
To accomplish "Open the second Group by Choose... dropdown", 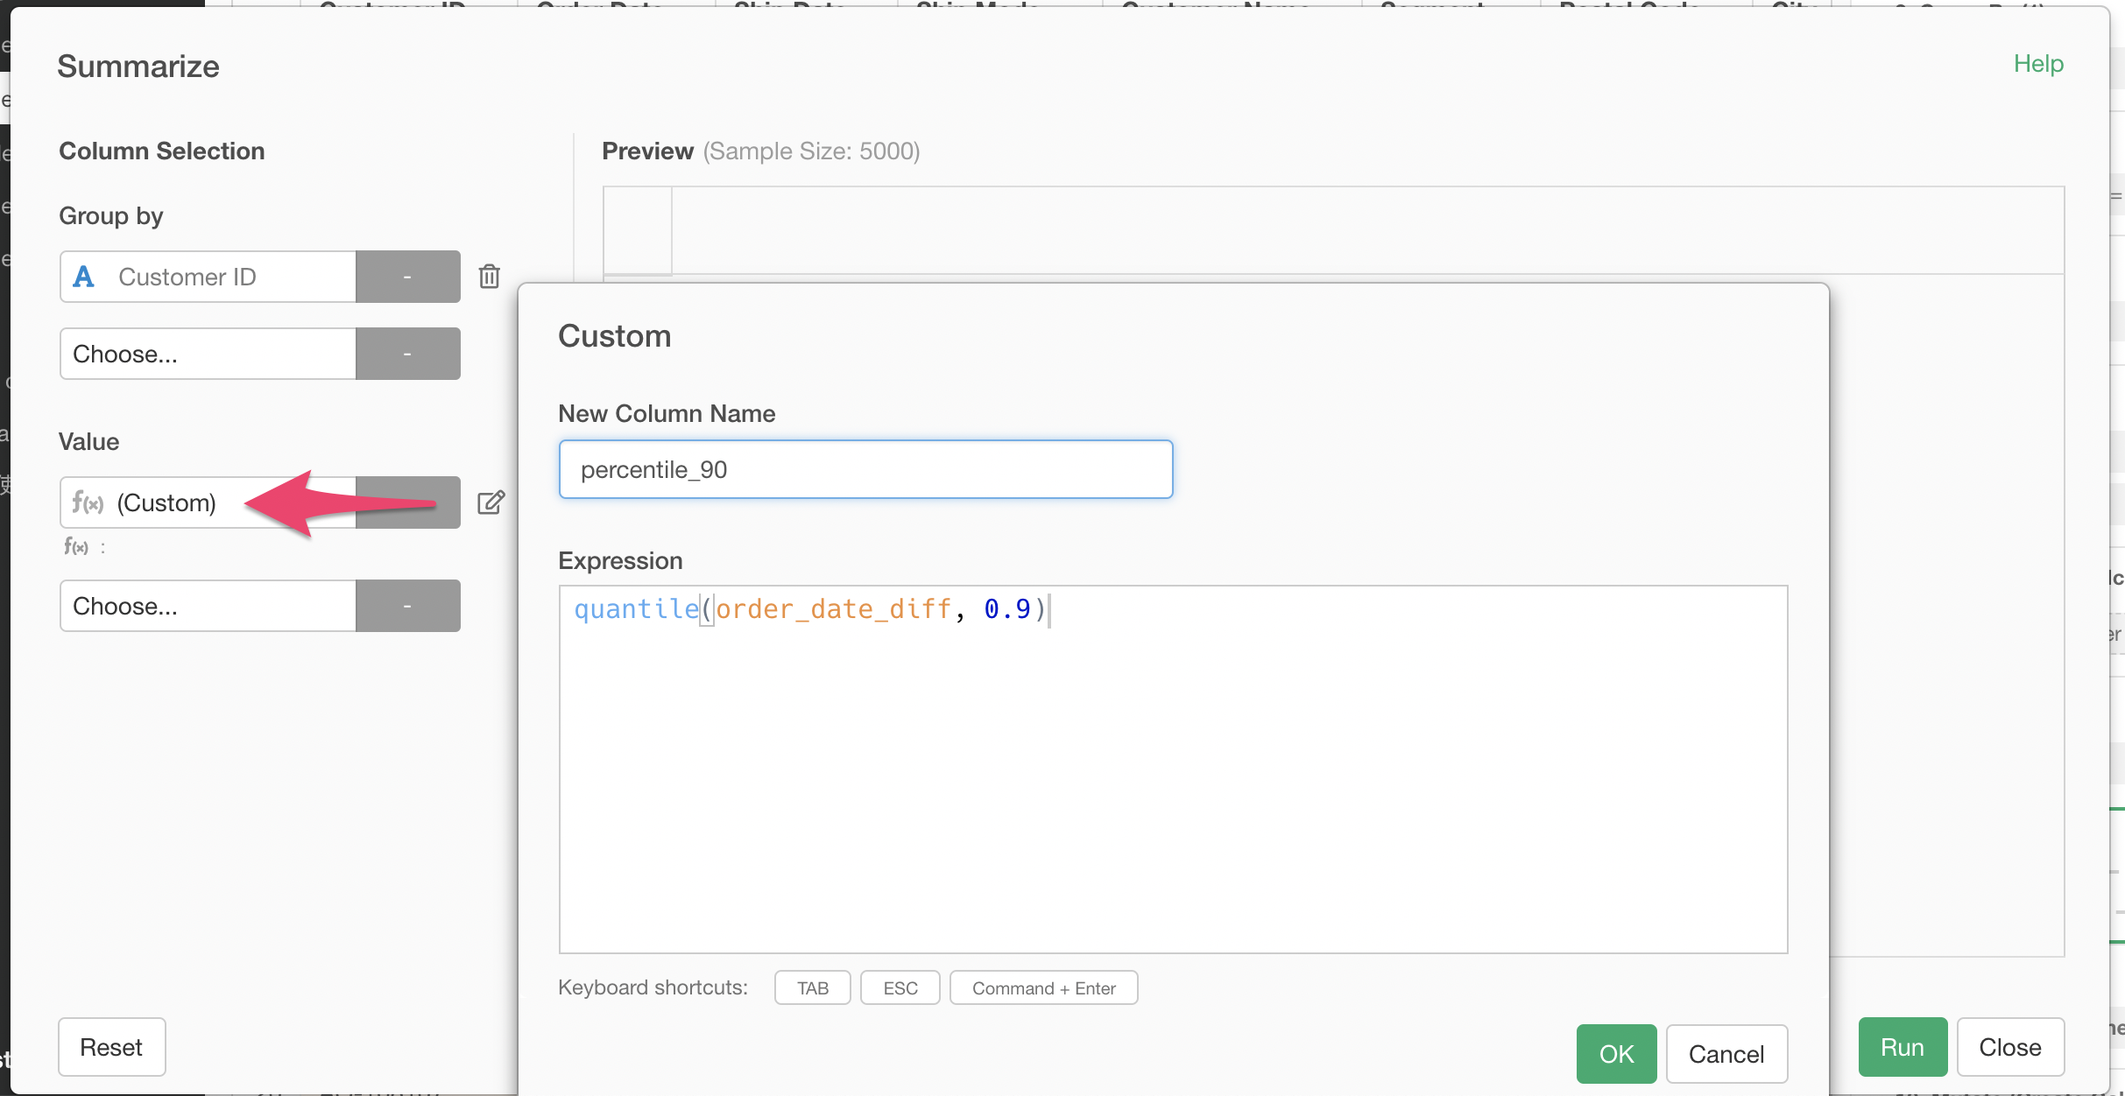I will click(x=208, y=354).
